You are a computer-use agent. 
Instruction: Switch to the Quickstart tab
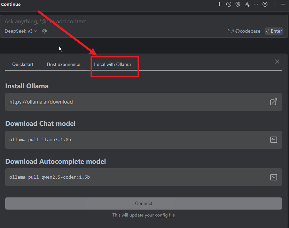pos(23,64)
